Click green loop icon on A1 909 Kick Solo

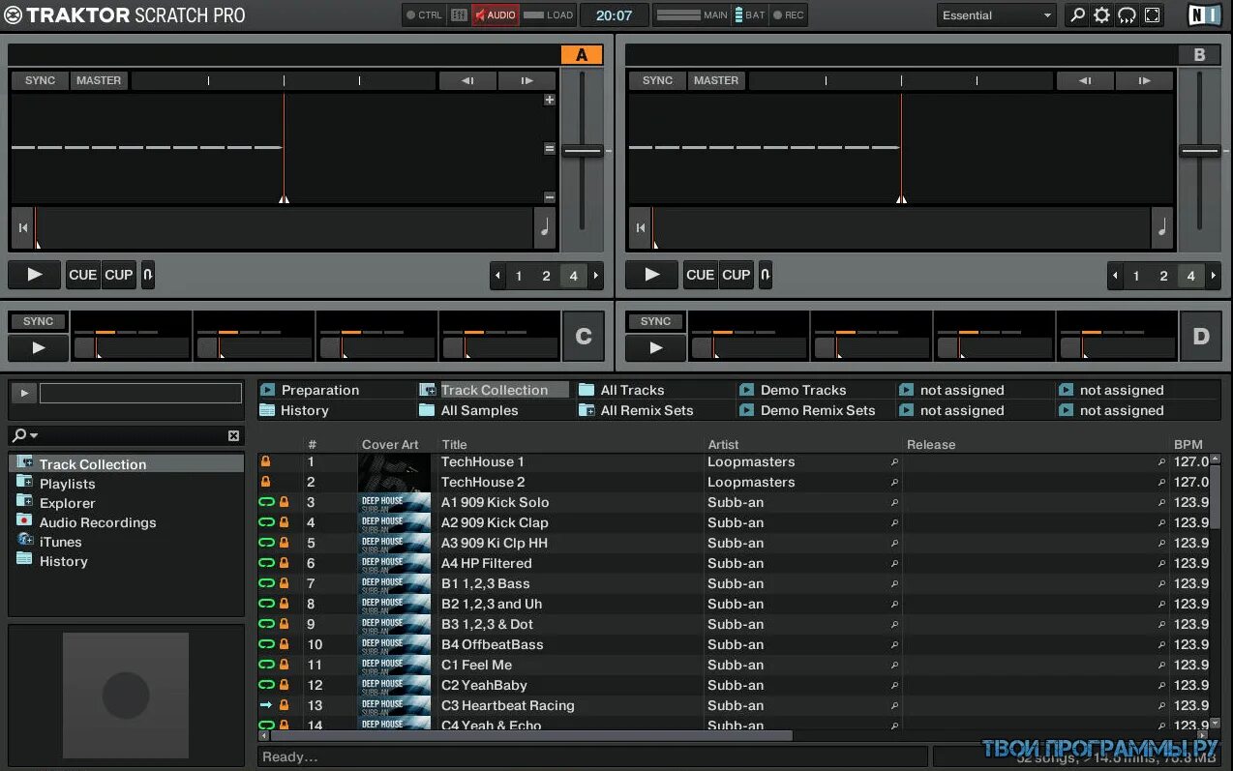[x=266, y=503]
